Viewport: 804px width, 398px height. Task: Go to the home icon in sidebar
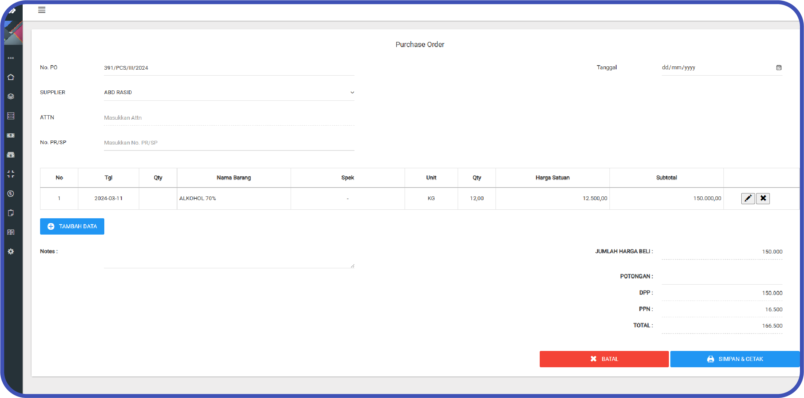tap(11, 77)
